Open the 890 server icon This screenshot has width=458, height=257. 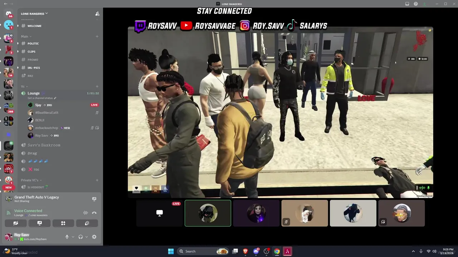tap(9, 95)
